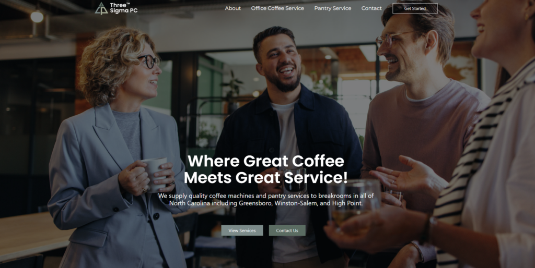The image size is (535, 268).
Task: Go to Office Coffee Service in navigation
Action: (277, 8)
